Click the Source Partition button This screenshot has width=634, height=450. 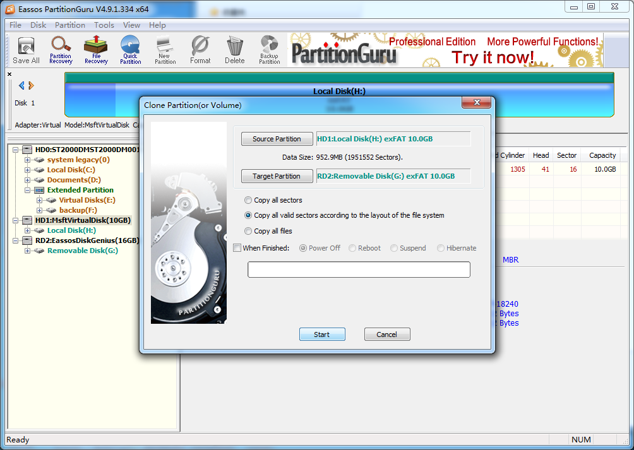pyautogui.click(x=277, y=139)
